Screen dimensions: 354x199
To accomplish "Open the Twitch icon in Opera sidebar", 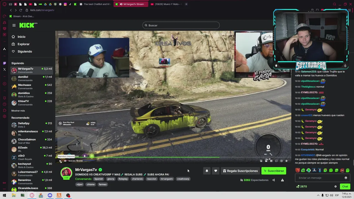I will click(x=4, y=63).
